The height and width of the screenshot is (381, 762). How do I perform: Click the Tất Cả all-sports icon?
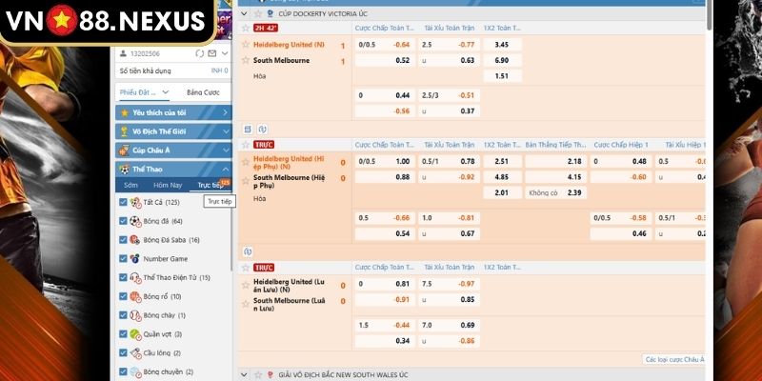(135, 202)
